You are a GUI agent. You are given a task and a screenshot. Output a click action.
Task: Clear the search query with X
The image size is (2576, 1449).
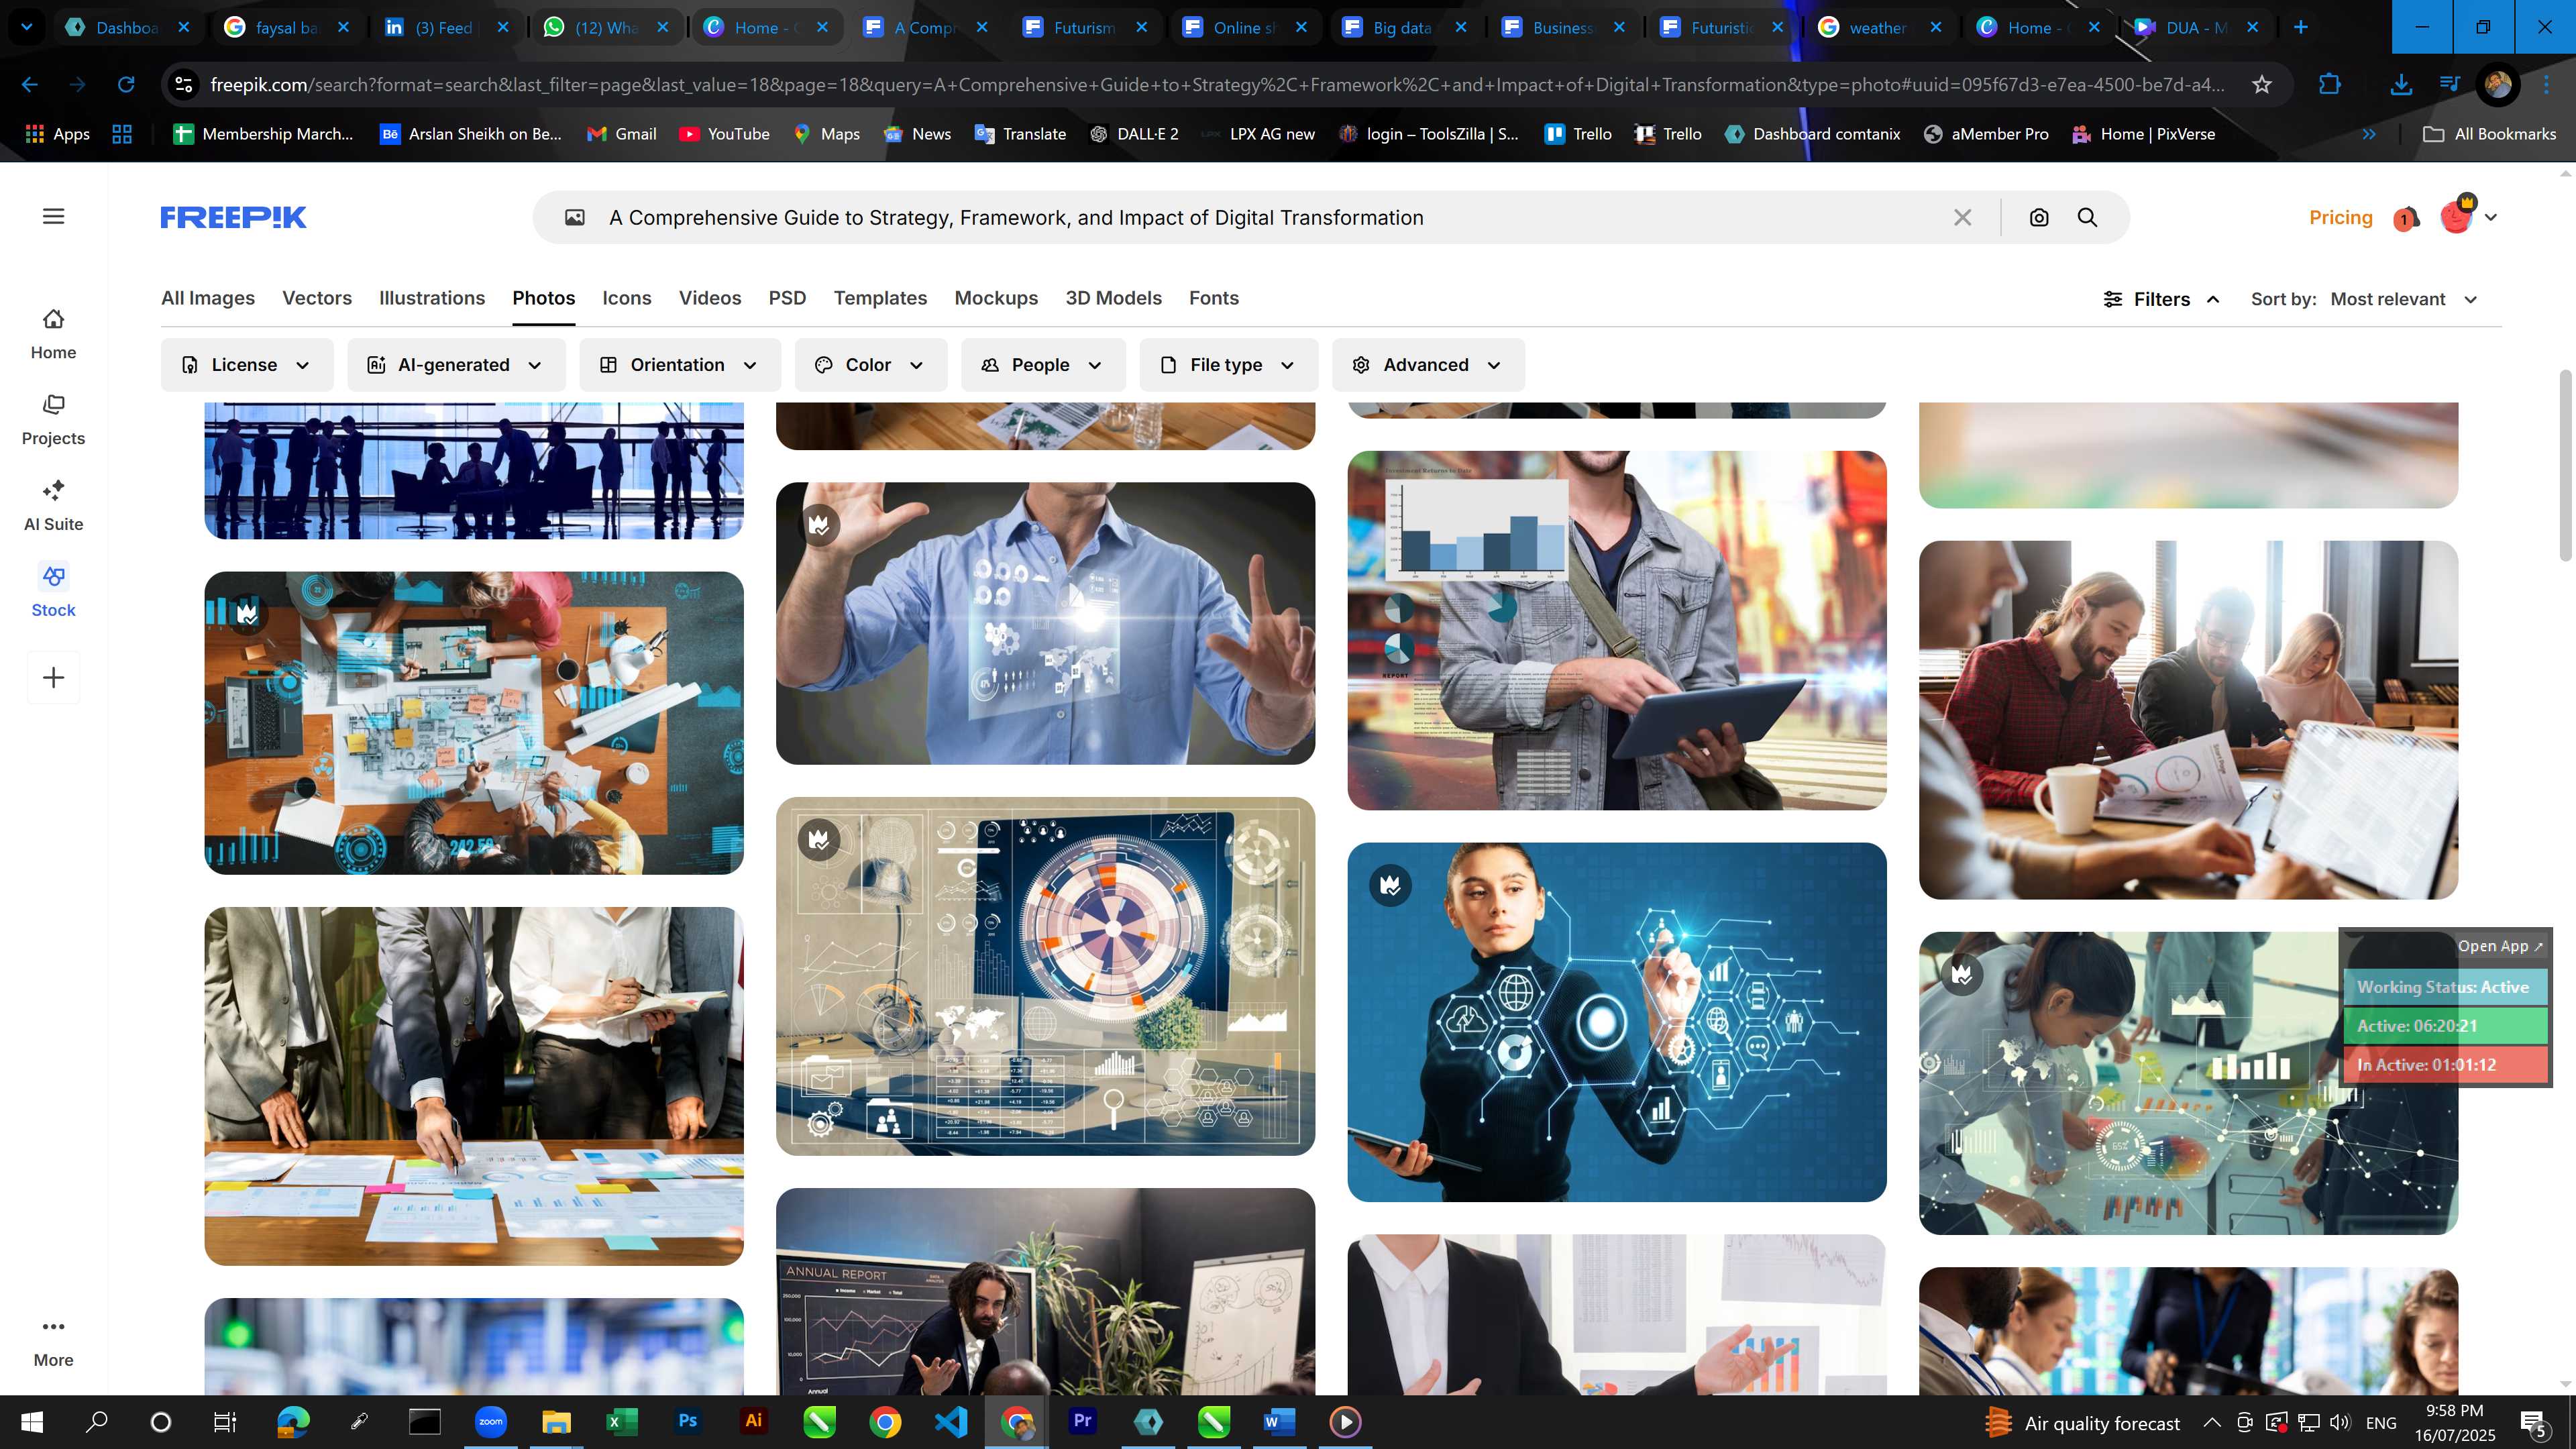(1963, 217)
